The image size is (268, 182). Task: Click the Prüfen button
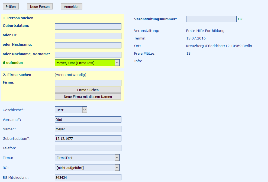click(11, 6)
